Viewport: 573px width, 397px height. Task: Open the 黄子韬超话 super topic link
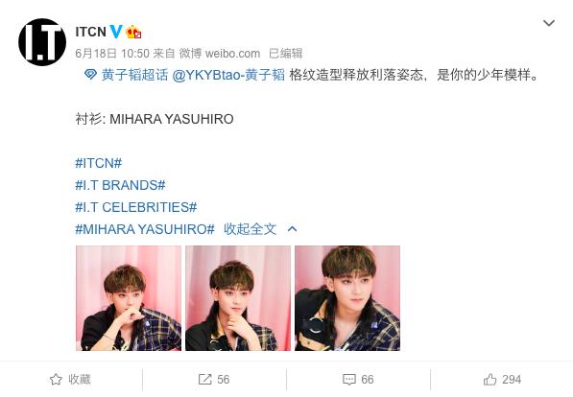pyautogui.click(x=134, y=75)
